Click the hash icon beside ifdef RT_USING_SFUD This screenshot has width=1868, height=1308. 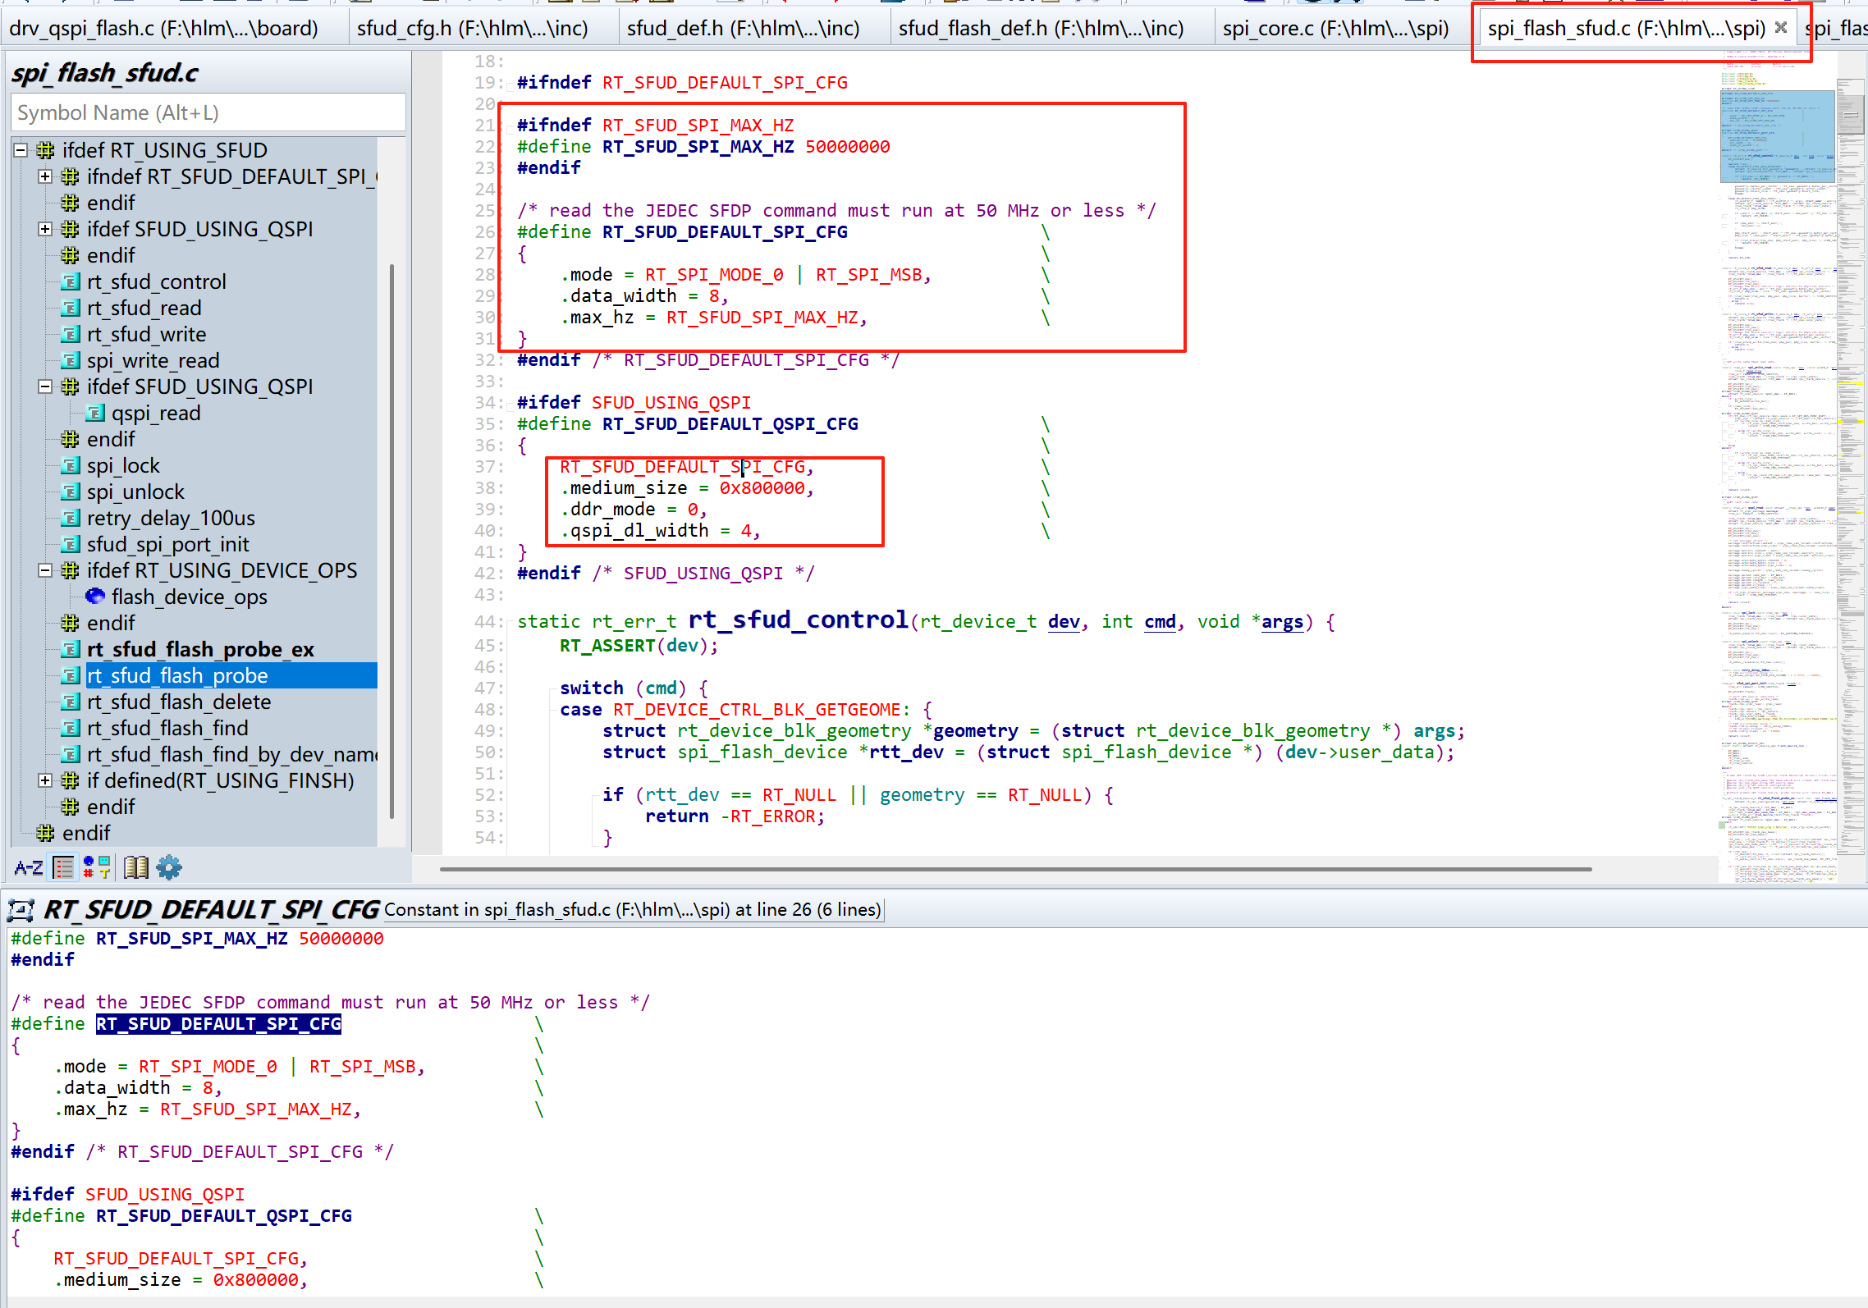tap(46, 150)
